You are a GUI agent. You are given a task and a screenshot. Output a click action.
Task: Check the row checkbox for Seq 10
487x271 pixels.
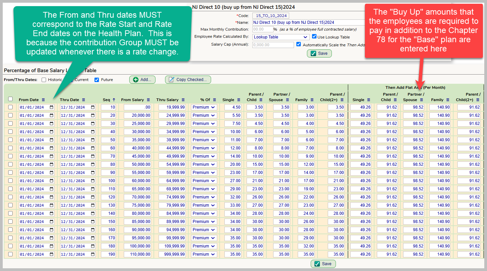[x=10, y=107]
